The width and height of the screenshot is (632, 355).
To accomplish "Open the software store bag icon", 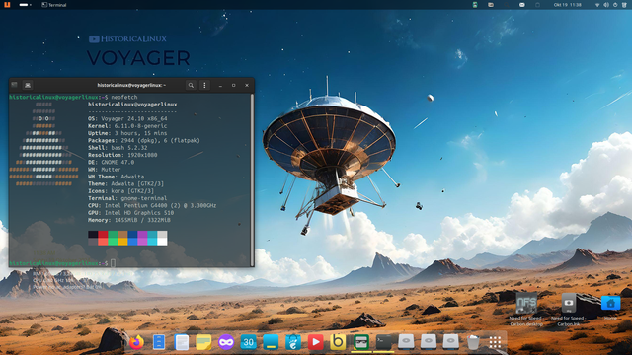I will pyautogui.click(x=293, y=342).
